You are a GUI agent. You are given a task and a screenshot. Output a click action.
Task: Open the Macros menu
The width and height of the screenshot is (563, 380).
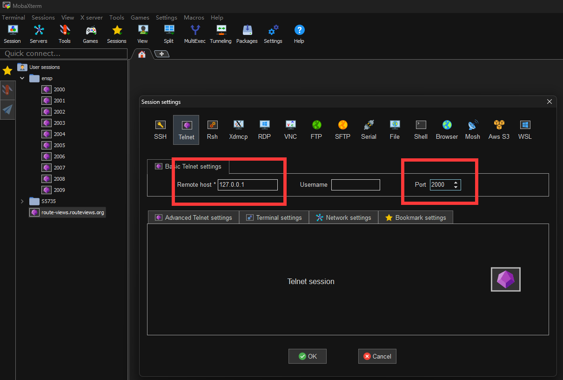194,18
